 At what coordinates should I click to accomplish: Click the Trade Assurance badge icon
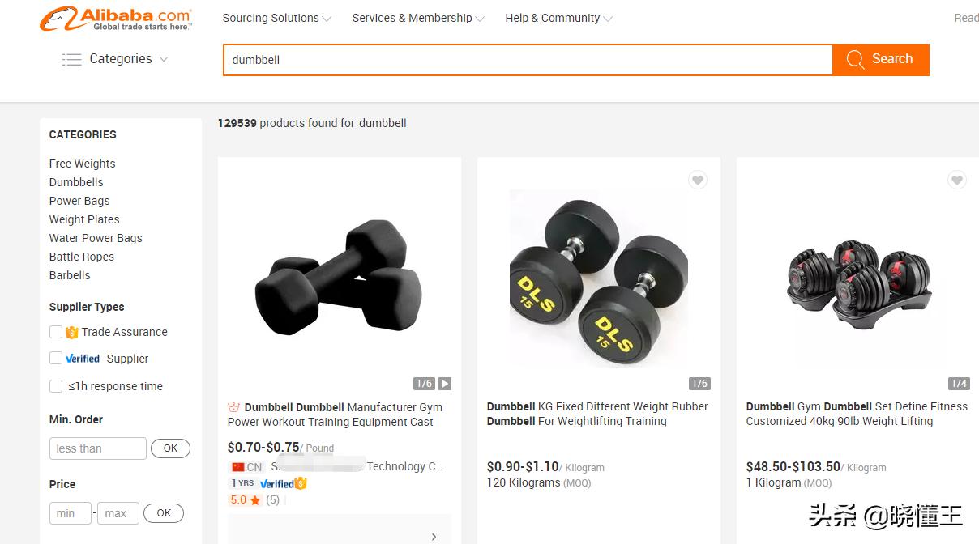[72, 332]
